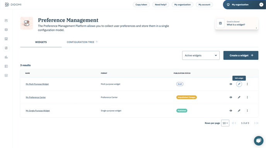Image resolution: width=266 pixels, height=148 pixels.
Task: Change Rows per page dropdown value
Action: click(225, 123)
